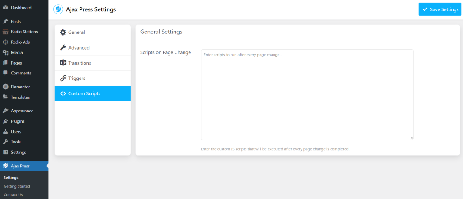Screen dimensions: 463x199
Task: Click the chain link icon for Triggers
Action: point(63,79)
